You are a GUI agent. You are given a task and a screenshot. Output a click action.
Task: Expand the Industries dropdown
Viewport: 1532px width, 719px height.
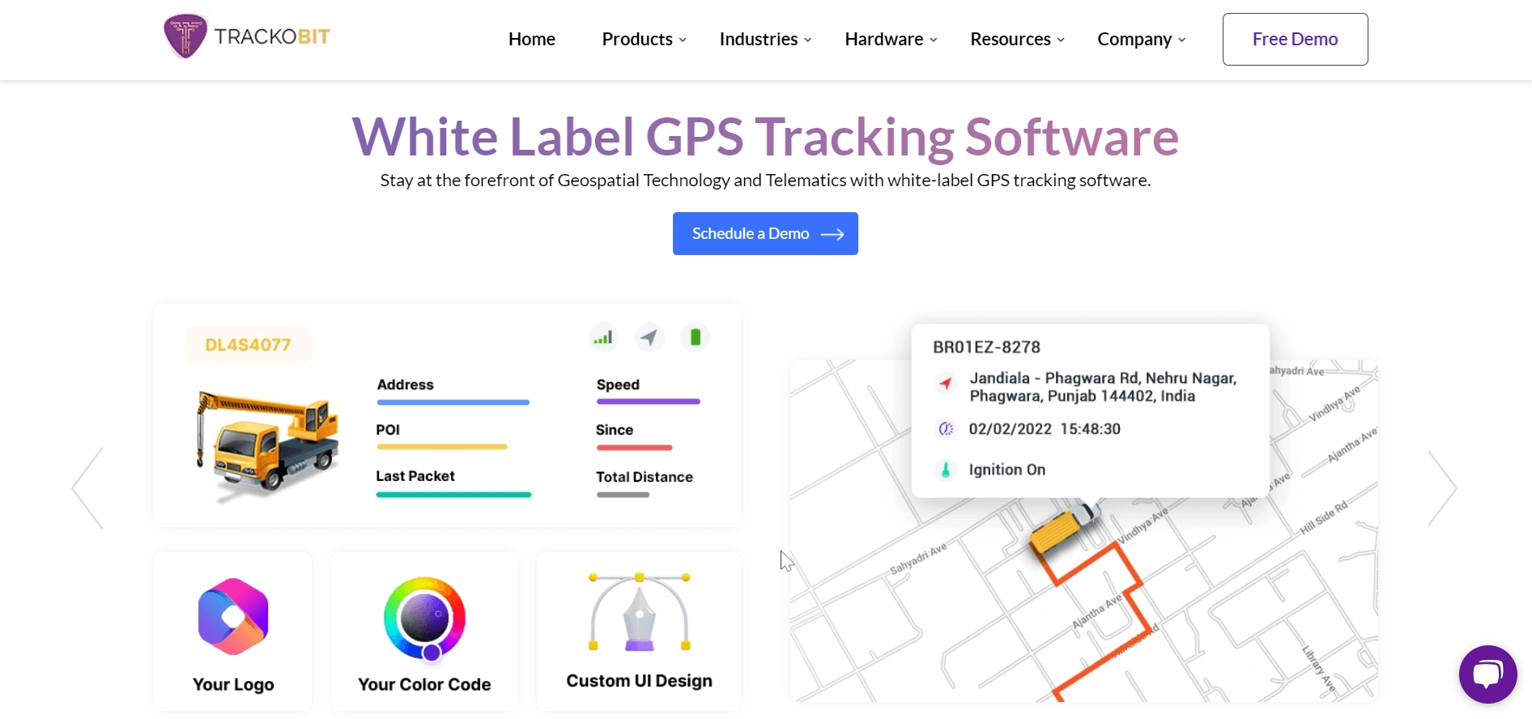tap(766, 39)
